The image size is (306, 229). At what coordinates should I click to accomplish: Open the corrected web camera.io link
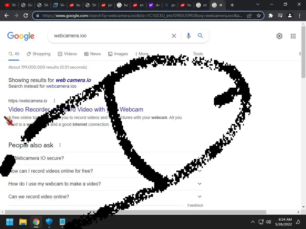click(74, 80)
